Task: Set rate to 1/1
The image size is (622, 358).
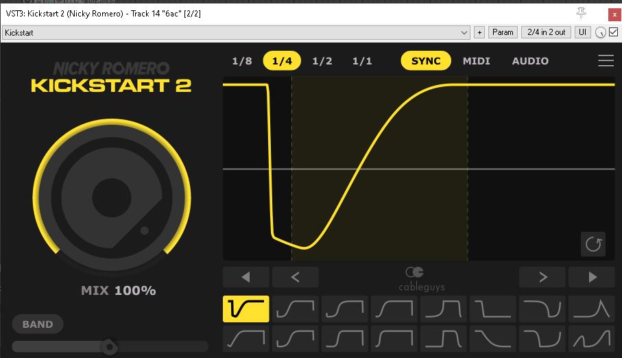Action: (x=362, y=61)
